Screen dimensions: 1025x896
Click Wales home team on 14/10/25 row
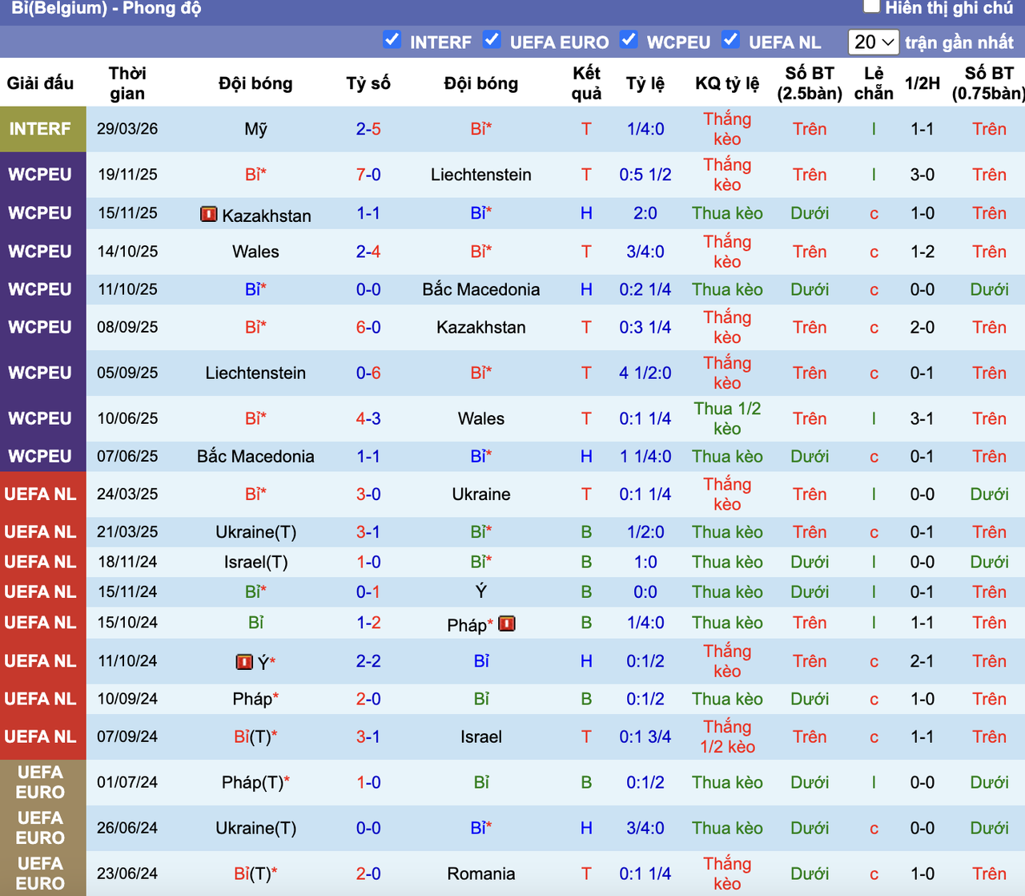(x=255, y=252)
